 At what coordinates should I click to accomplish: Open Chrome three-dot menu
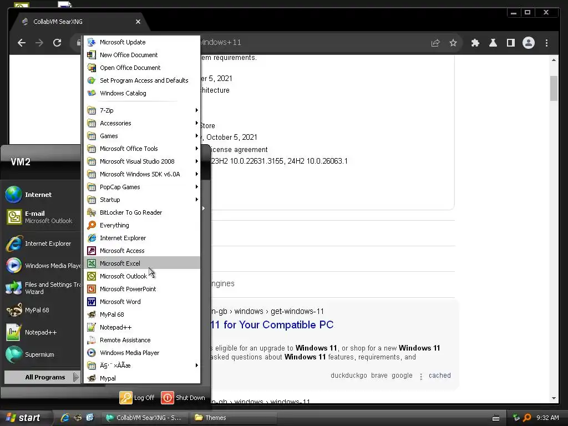pos(546,43)
